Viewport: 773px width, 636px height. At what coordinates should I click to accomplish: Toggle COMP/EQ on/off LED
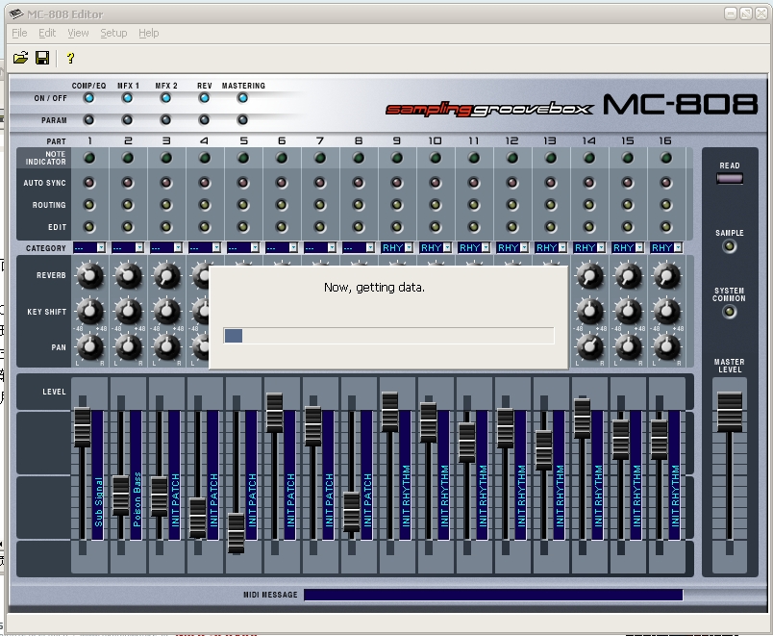[88, 98]
